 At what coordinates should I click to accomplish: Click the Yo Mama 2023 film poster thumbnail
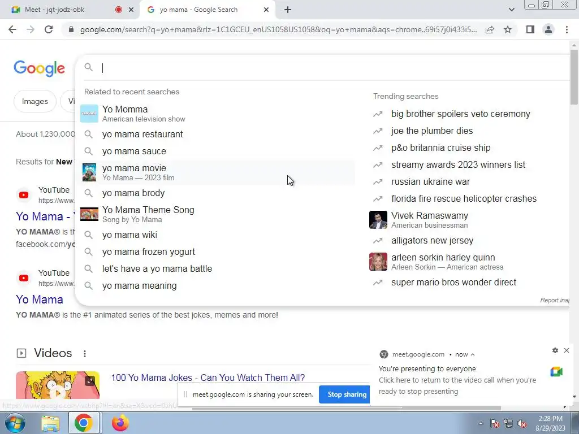pos(89,172)
